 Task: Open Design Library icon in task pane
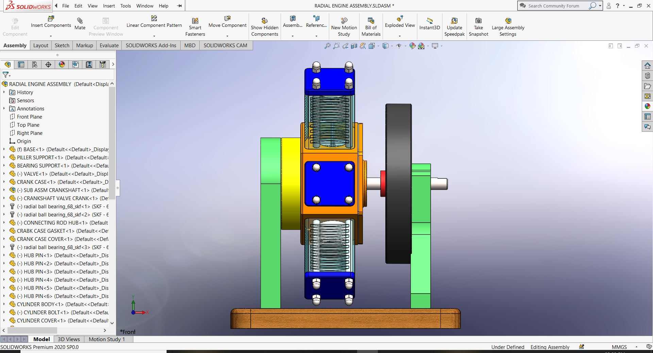(648, 76)
